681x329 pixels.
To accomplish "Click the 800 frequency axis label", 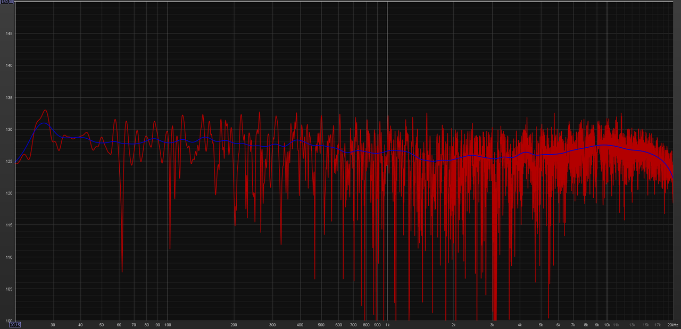I will pyautogui.click(x=366, y=325).
